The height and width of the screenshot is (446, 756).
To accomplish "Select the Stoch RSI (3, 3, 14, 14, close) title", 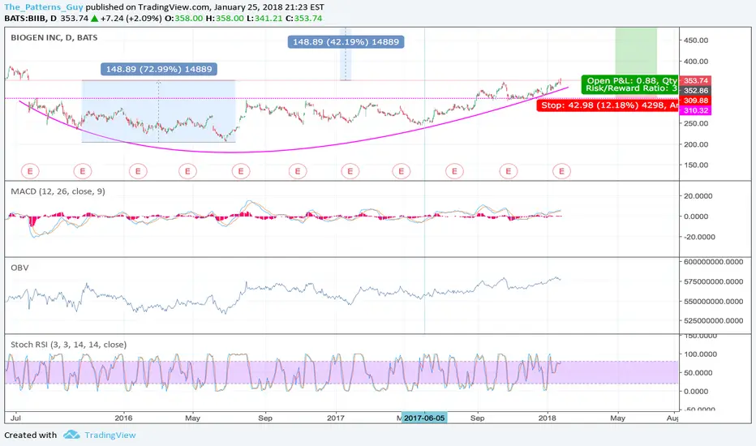I will tap(68, 345).
